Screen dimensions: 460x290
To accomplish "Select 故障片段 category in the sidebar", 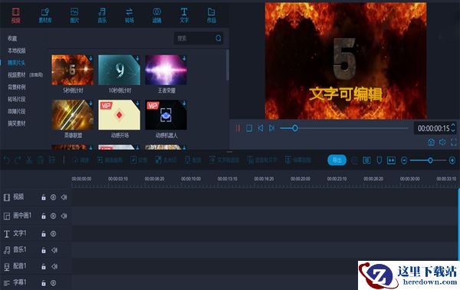I will (x=16, y=111).
